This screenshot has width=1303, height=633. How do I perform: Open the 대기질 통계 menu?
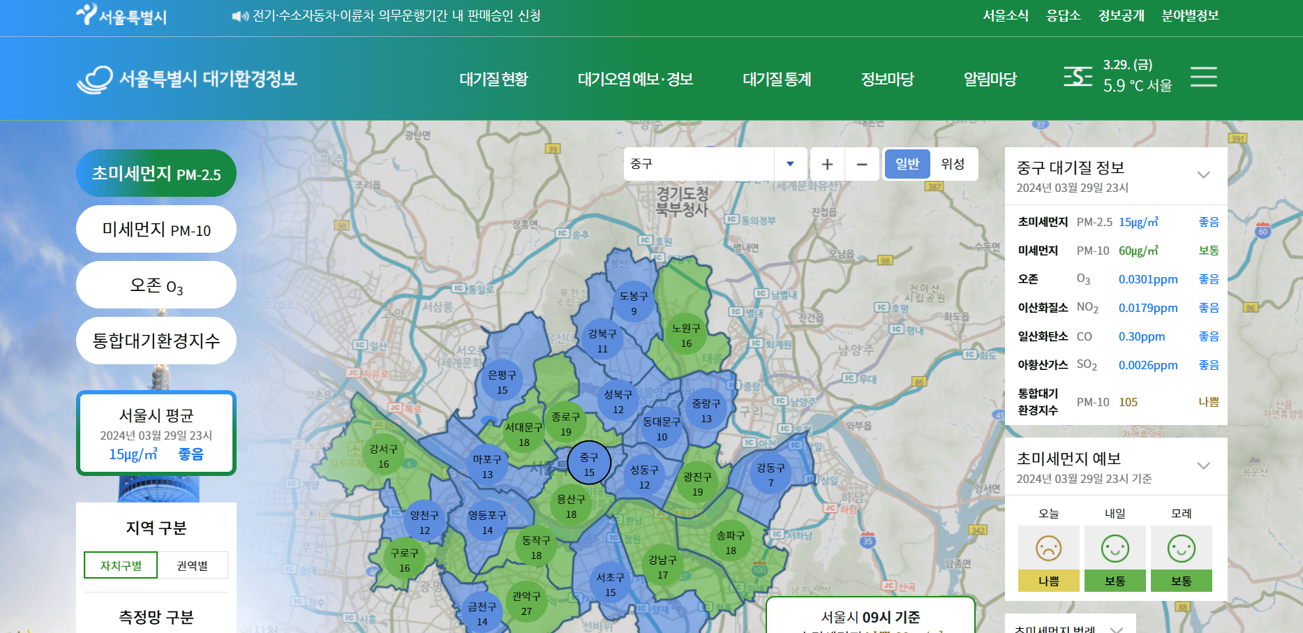[x=776, y=79]
